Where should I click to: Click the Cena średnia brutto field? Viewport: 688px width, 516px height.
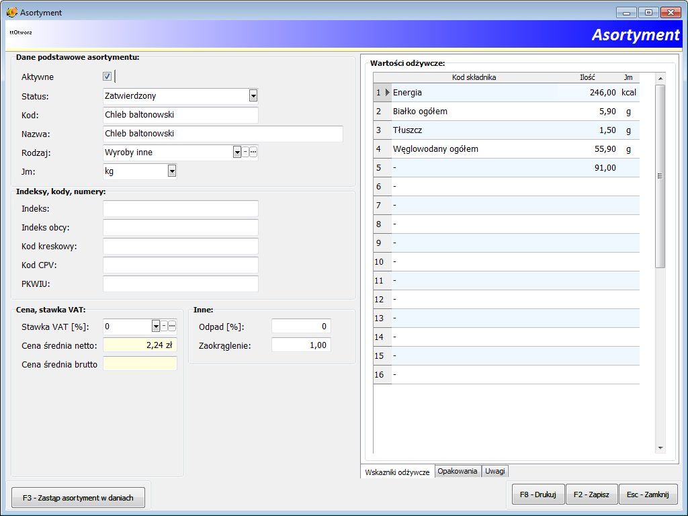click(x=140, y=363)
